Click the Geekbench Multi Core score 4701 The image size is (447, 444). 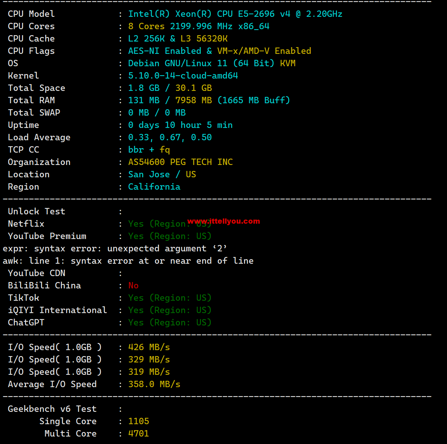[139, 434]
